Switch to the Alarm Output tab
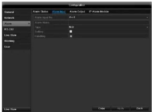The image size is (152, 112). [x=77, y=12]
